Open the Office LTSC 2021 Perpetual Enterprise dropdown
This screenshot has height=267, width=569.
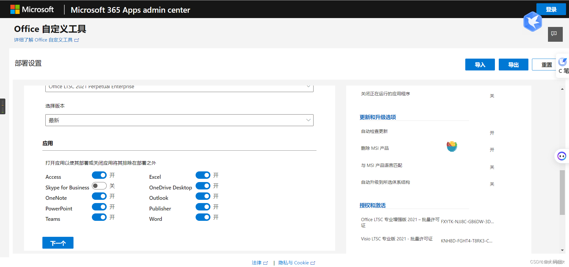tap(179, 88)
